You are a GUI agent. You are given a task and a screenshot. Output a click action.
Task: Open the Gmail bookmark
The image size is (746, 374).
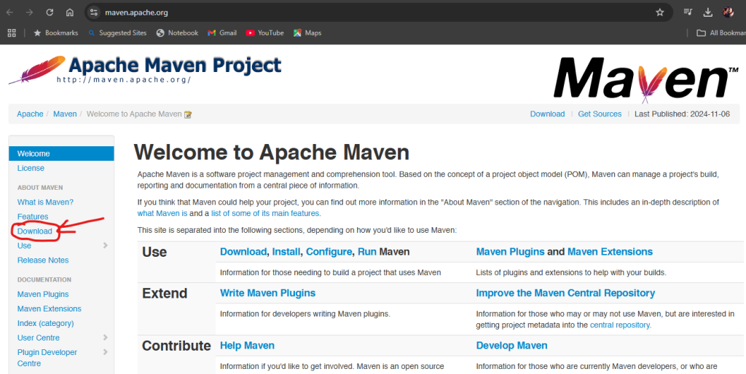[x=222, y=33]
